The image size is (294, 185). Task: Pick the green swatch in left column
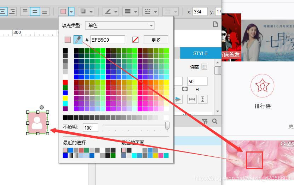pyautogui.click(x=65, y=88)
